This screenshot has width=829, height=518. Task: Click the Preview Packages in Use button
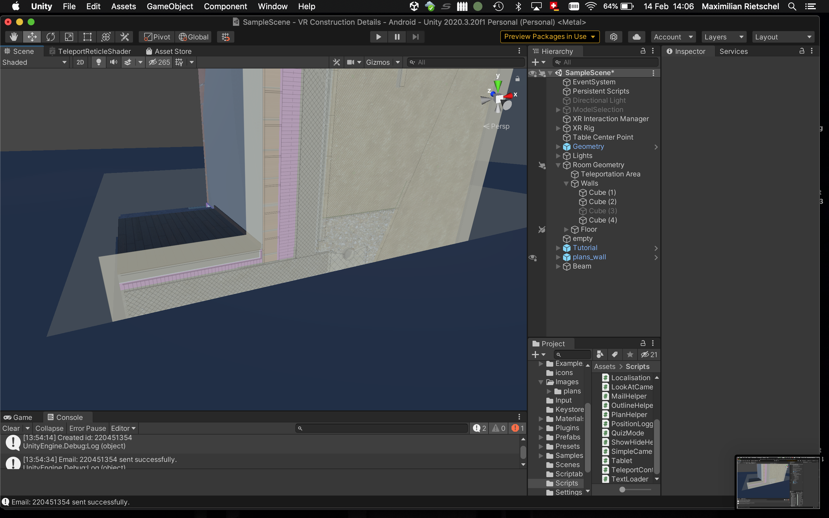[550, 37]
